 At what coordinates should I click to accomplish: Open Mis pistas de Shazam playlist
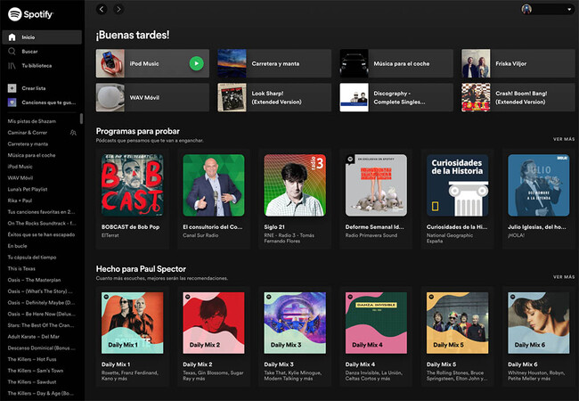pos(32,121)
